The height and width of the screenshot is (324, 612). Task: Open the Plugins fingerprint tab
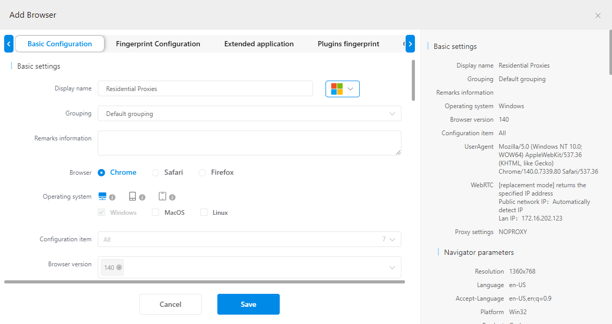point(348,44)
